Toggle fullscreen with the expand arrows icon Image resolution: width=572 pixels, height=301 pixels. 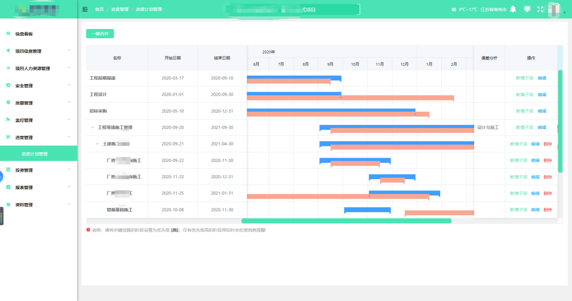pos(540,9)
